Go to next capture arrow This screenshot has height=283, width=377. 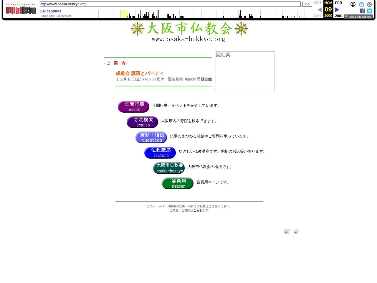click(337, 10)
